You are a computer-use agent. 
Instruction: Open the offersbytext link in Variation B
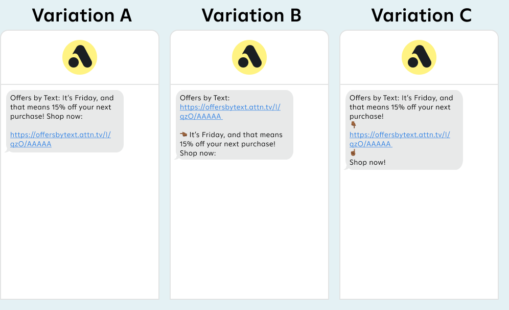[230, 112]
